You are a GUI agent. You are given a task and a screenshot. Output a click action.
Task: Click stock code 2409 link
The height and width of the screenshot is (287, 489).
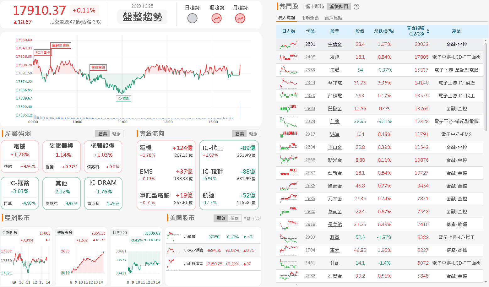click(x=310, y=57)
